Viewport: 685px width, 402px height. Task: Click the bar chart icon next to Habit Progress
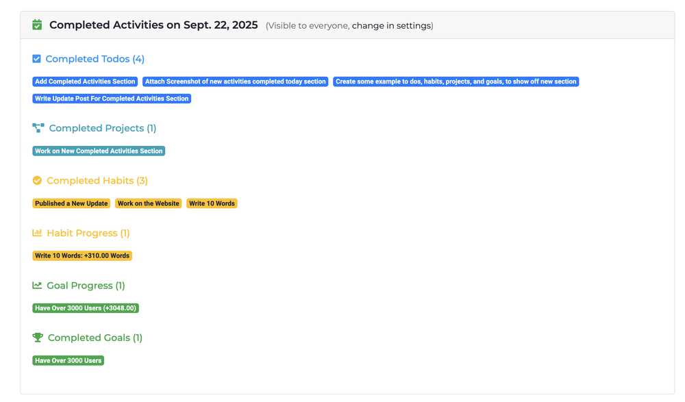click(x=36, y=233)
